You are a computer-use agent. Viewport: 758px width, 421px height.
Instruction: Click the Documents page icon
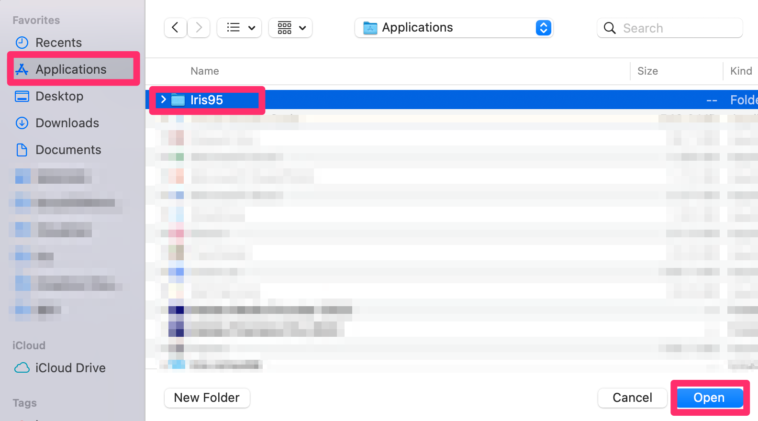(x=22, y=150)
